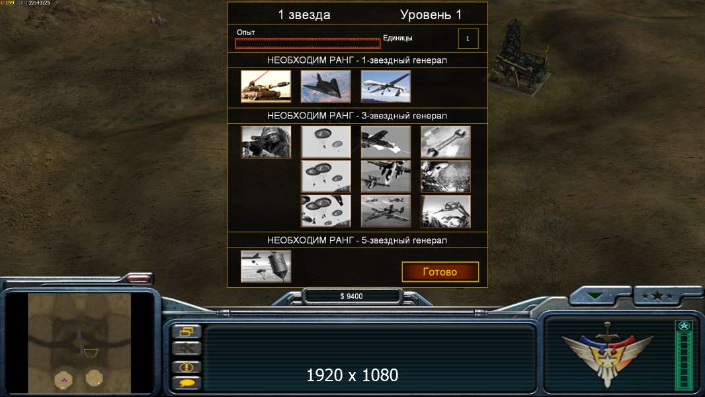
Task: Click the Единицы points counter box
Action: click(x=468, y=38)
